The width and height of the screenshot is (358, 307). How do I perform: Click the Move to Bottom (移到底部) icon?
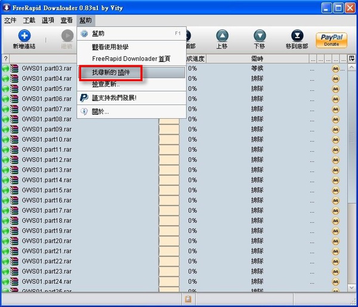tap(297, 36)
